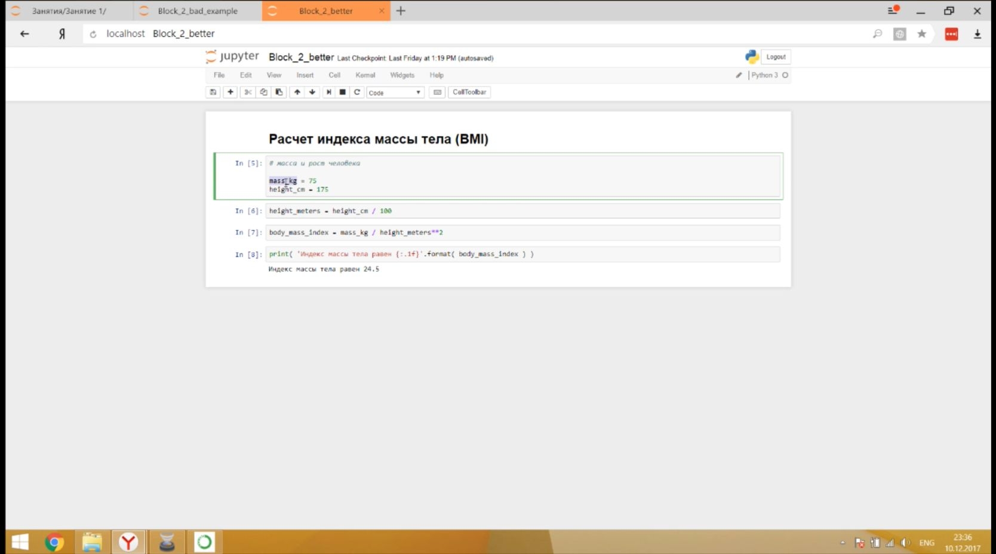Run the cell with the skip-forward icon
This screenshot has height=554, width=996.
coord(328,92)
